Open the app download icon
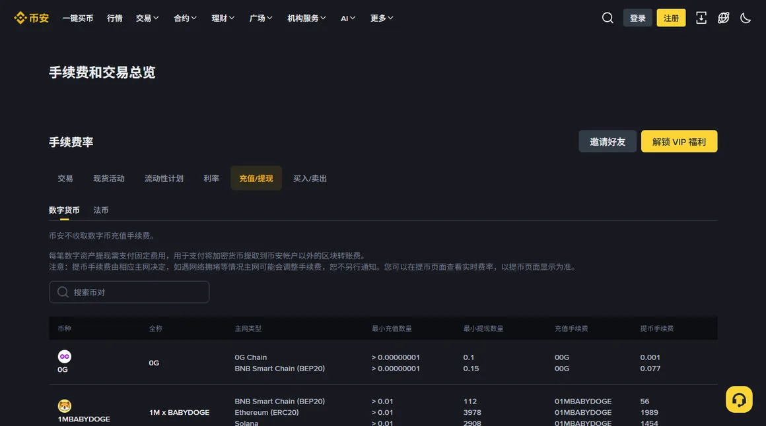The image size is (766, 426). [x=701, y=18]
